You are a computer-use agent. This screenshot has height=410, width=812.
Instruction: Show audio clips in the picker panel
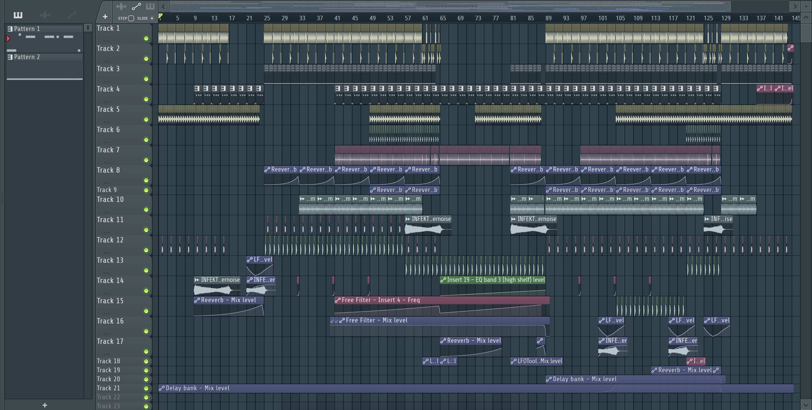coord(45,15)
